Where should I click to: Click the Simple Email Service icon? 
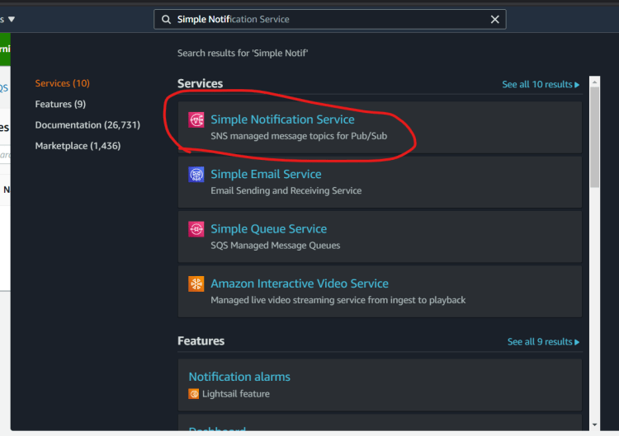(196, 174)
